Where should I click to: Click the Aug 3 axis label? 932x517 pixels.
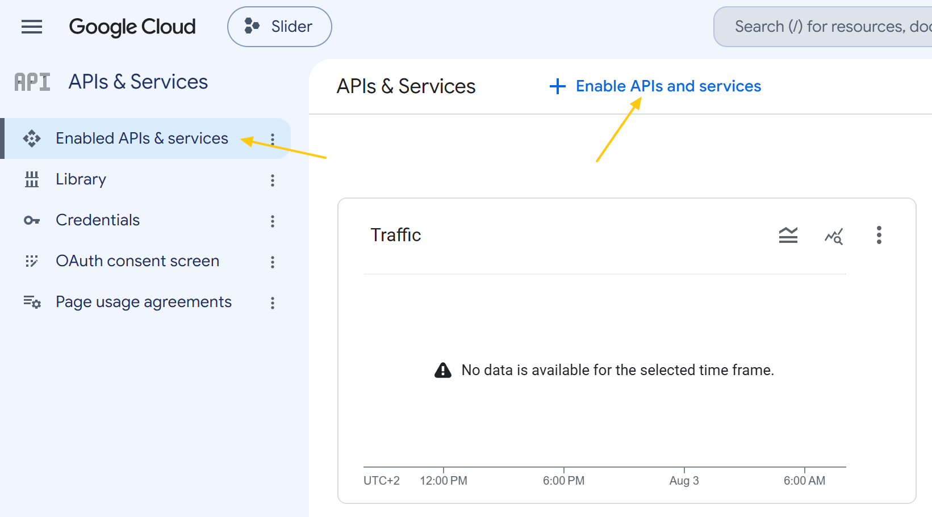tap(684, 481)
